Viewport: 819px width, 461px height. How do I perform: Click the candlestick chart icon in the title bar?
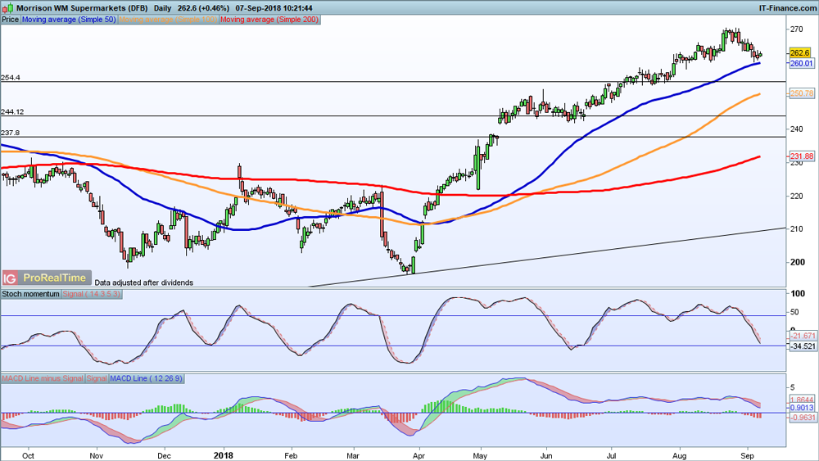[x=7, y=8]
